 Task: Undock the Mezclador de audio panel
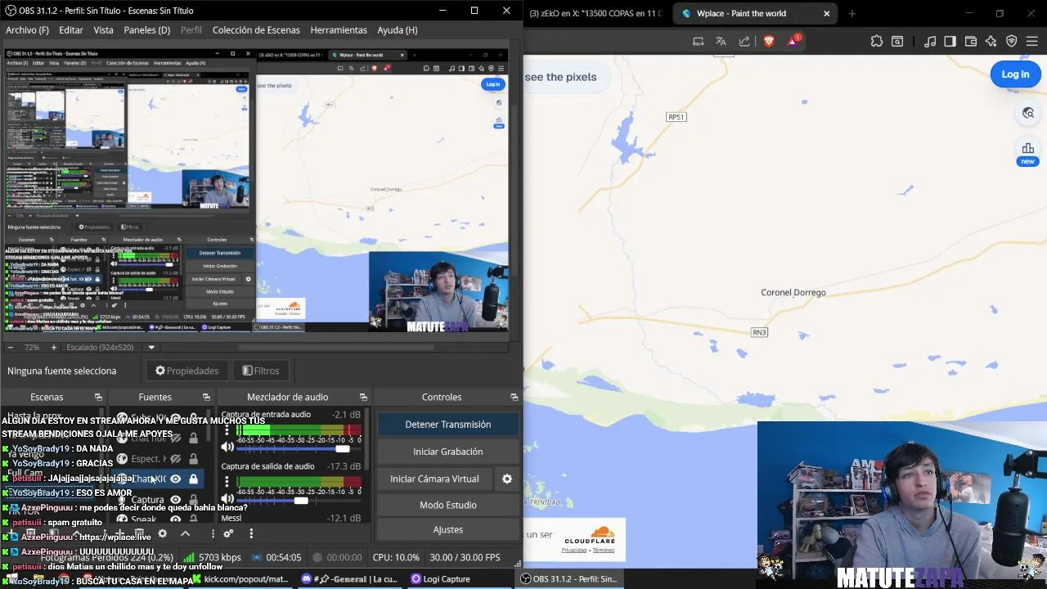tap(363, 397)
